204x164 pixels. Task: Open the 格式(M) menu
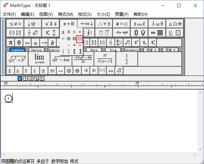[65, 14]
